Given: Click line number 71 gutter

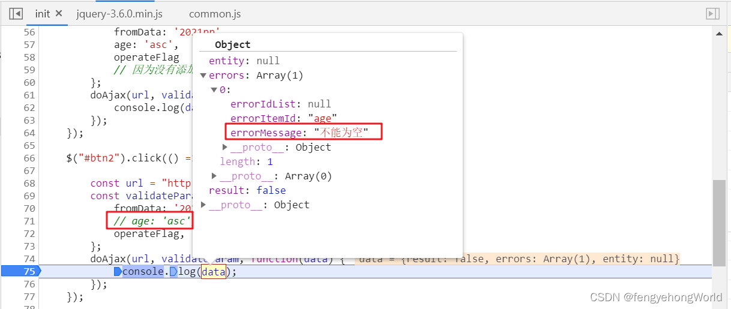Looking at the screenshot, I should click(29, 221).
